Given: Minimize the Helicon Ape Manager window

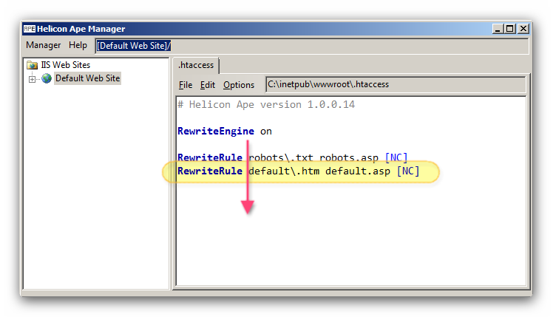Looking at the screenshot, I should coord(497,29).
